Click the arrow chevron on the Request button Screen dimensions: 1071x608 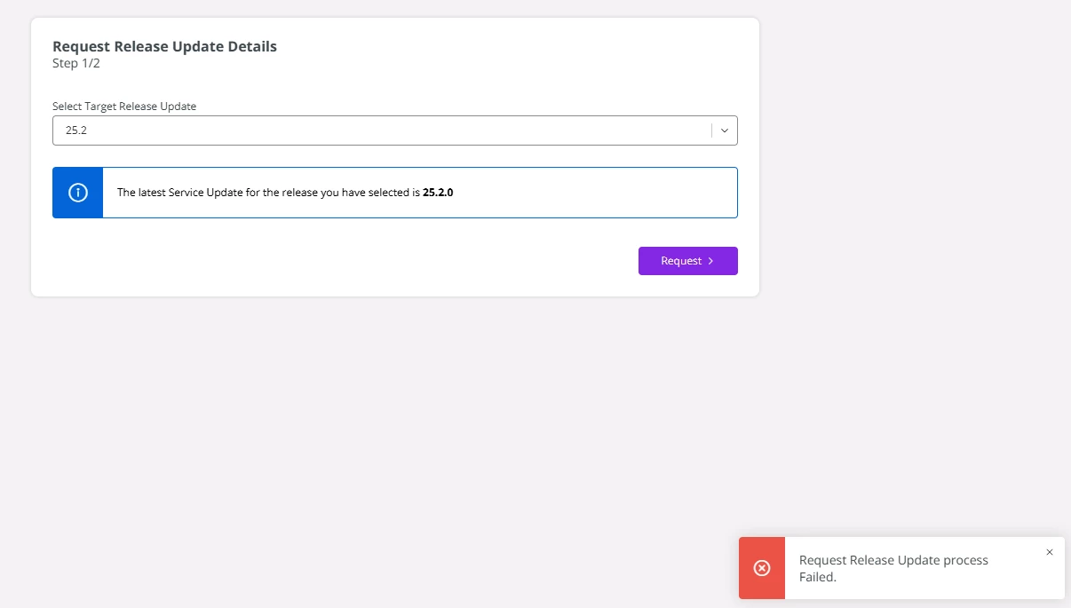[710, 261]
